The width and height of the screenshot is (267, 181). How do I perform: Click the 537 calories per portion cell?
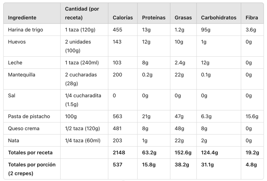(118, 165)
